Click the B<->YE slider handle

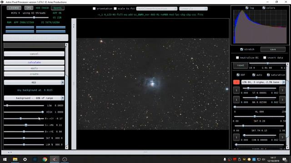(x=24, y=132)
